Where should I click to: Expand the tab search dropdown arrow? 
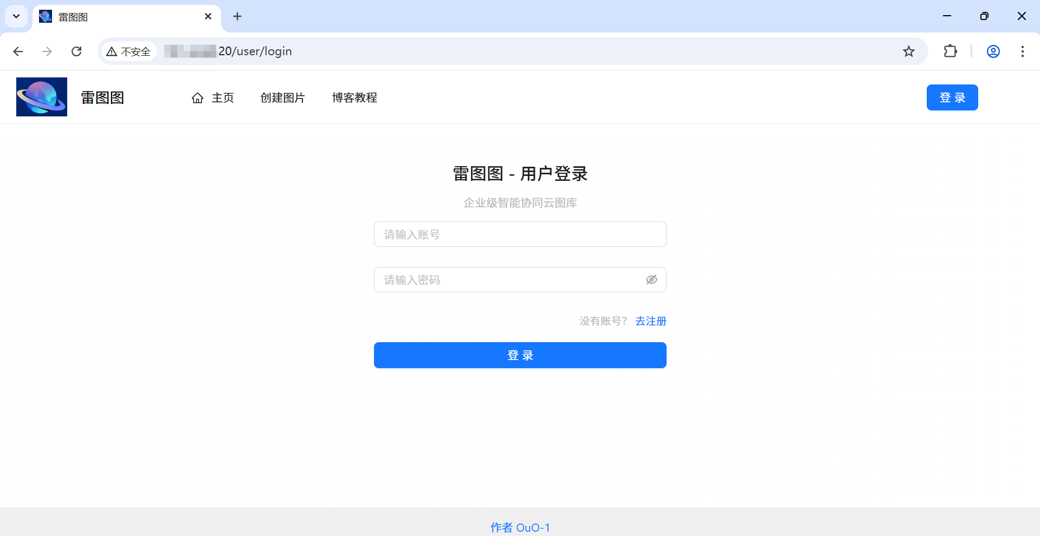point(16,16)
